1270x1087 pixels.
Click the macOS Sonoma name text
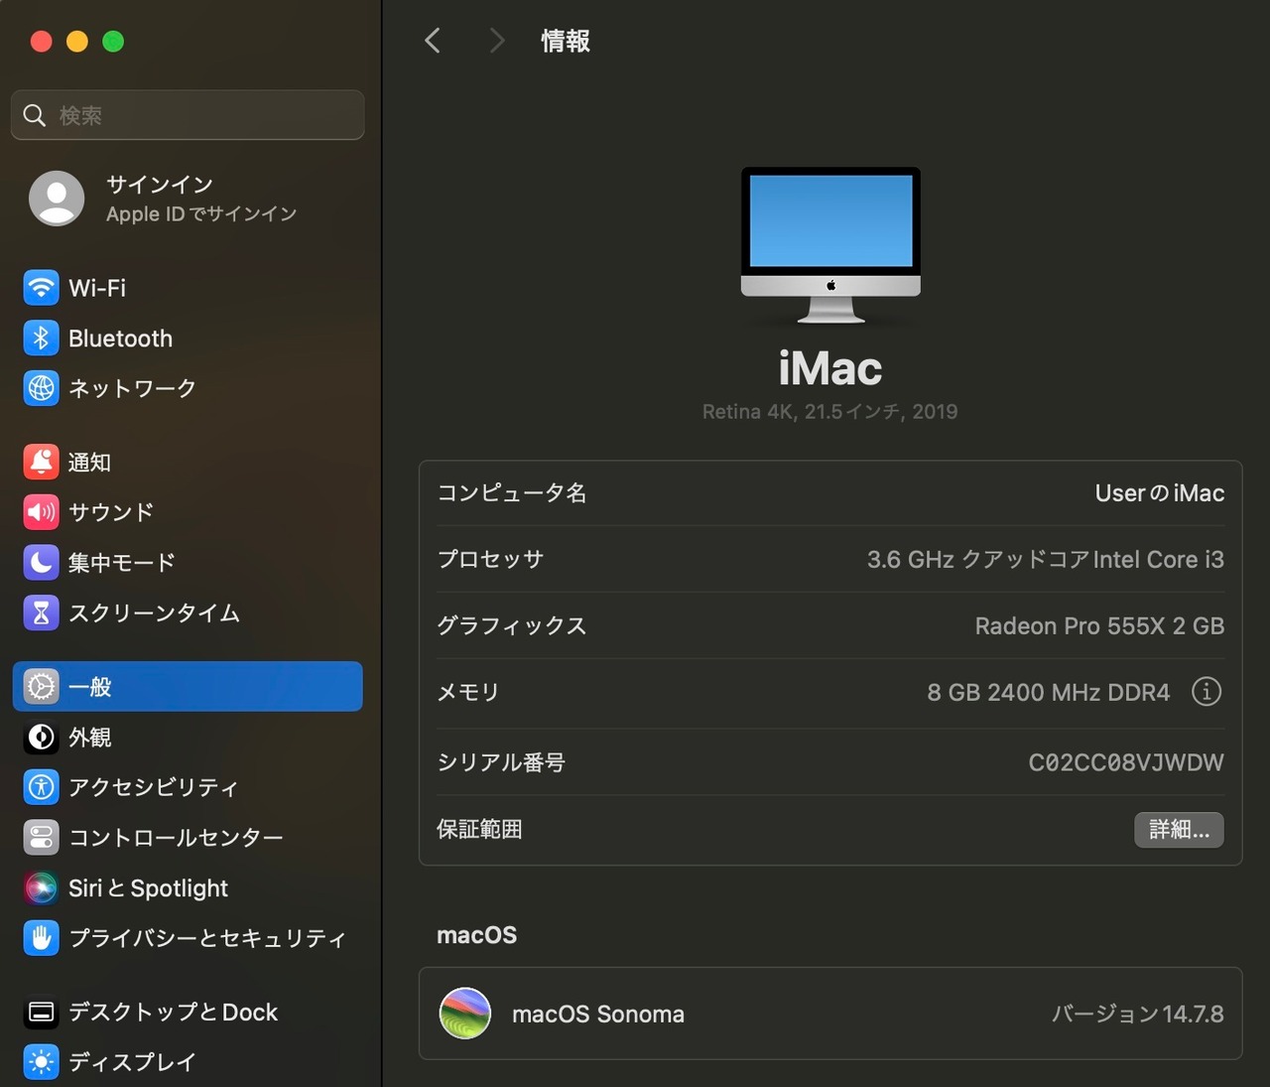pyautogui.click(x=598, y=1014)
